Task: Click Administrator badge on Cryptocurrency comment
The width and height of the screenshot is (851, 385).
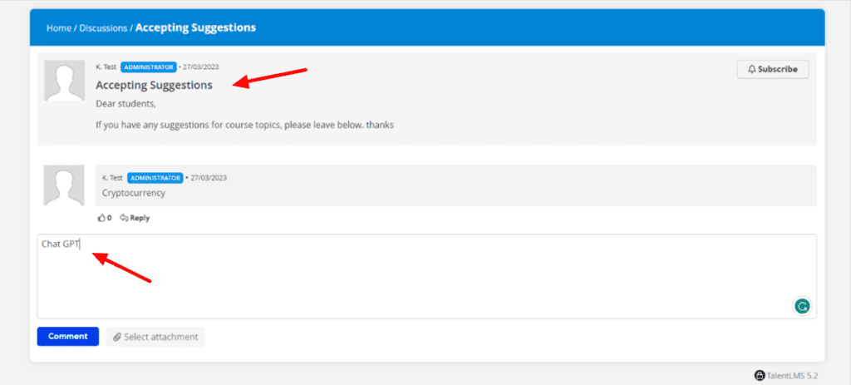Action: tap(155, 178)
